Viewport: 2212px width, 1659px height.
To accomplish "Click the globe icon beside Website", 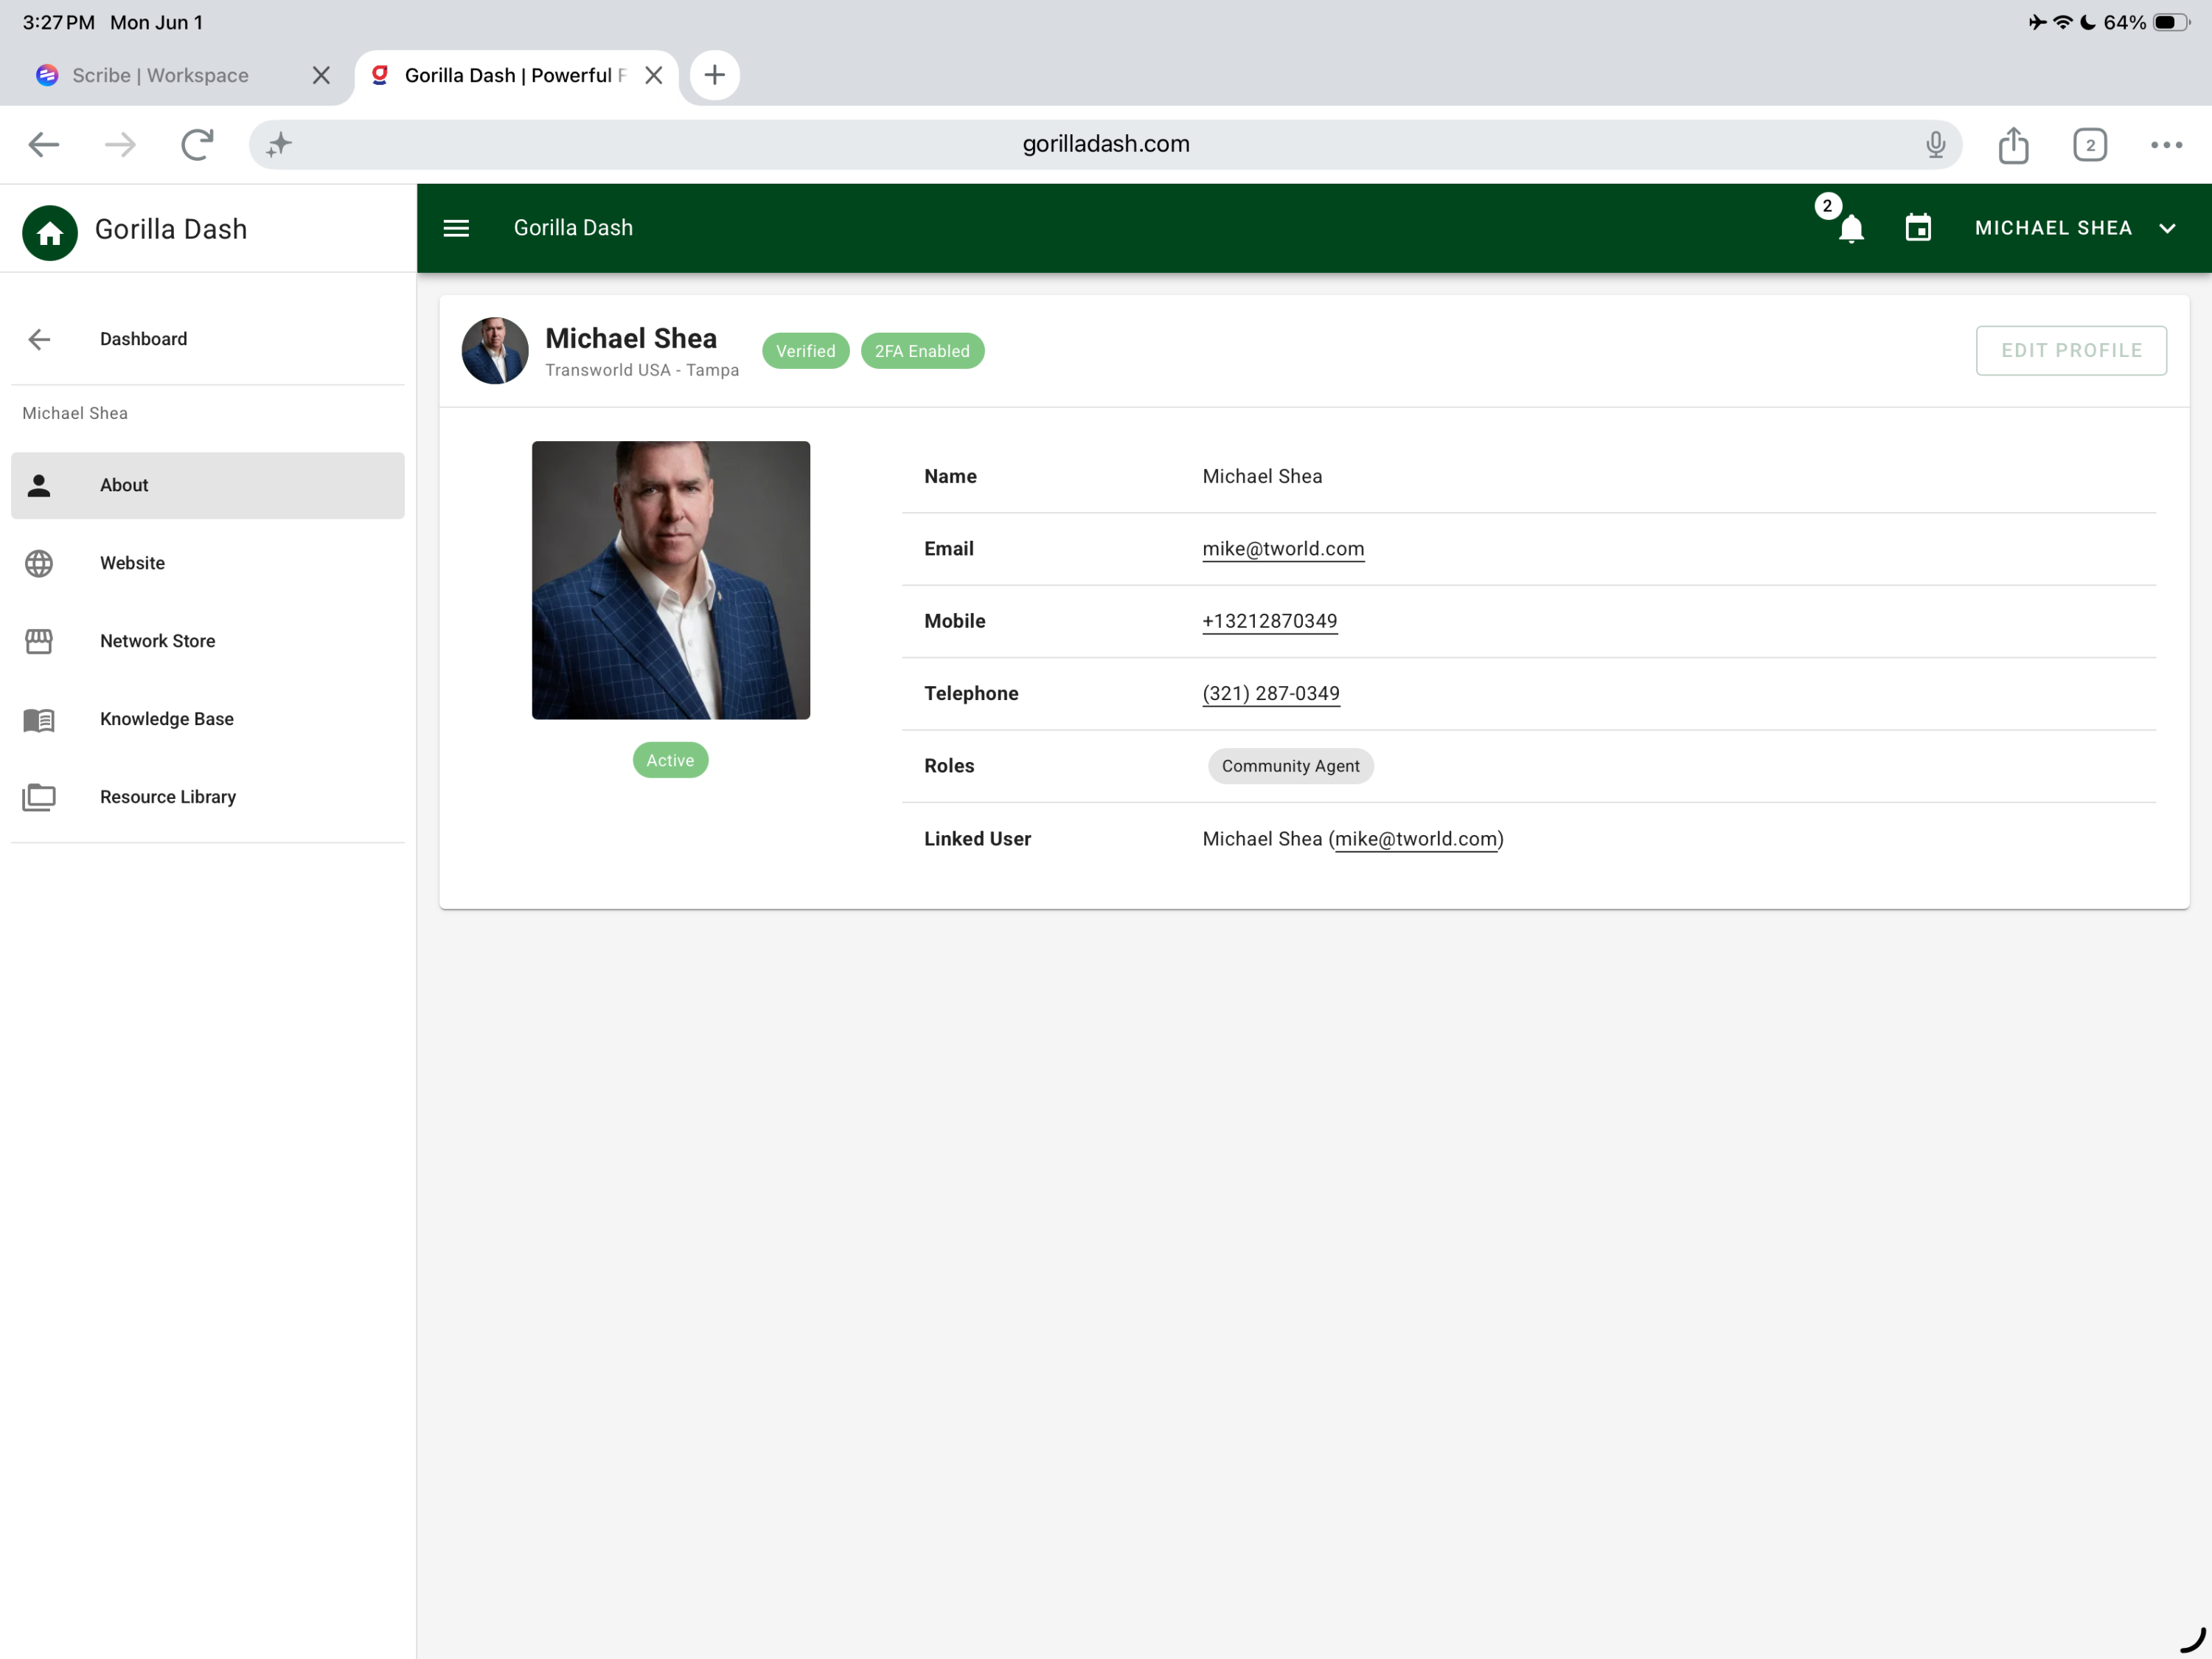I will coord(39,564).
